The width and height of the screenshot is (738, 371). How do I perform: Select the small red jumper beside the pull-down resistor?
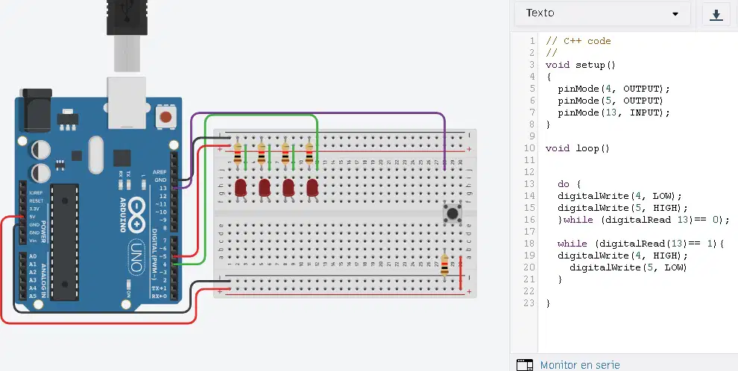[460, 273]
